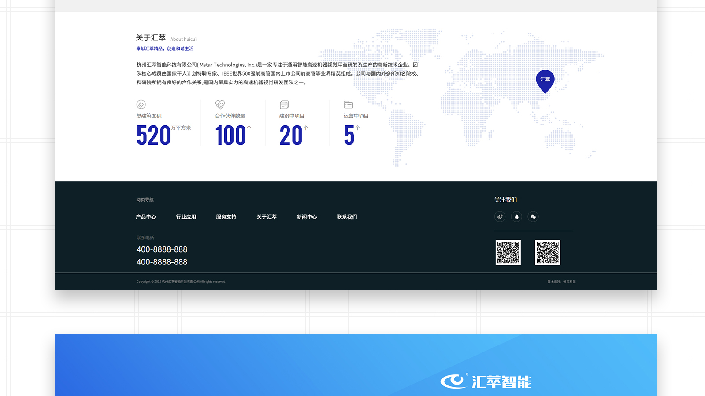The image size is (705, 396).
Task: Open 产品中心 in the footer navigation
Action: coord(146,217)
